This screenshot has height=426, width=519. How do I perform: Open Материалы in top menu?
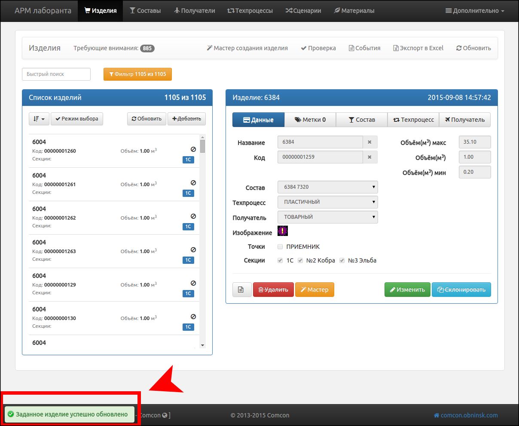354,11
